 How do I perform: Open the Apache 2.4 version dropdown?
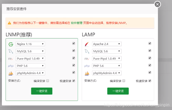click(x=107, y=44)
